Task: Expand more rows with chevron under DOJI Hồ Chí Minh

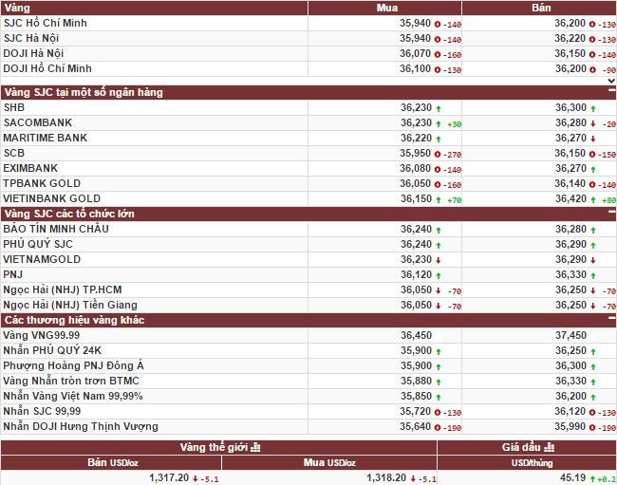Action: tap(610, 82)
